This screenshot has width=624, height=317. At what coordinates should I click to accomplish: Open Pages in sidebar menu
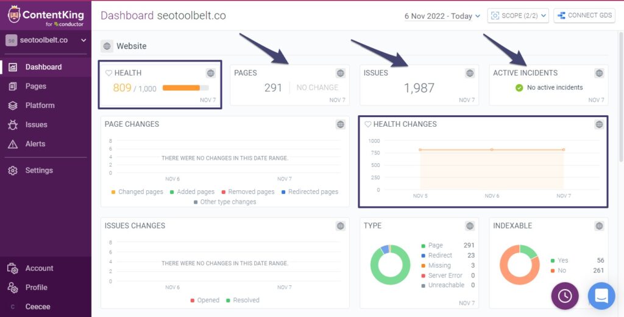[46, 86]
